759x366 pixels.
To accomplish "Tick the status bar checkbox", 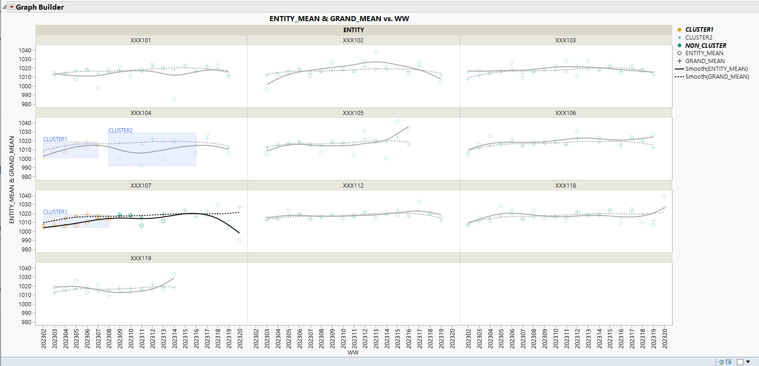I will pos(740,362).
